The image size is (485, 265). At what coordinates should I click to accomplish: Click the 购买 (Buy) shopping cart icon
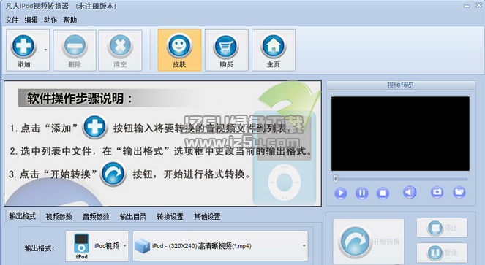[226, 46]
